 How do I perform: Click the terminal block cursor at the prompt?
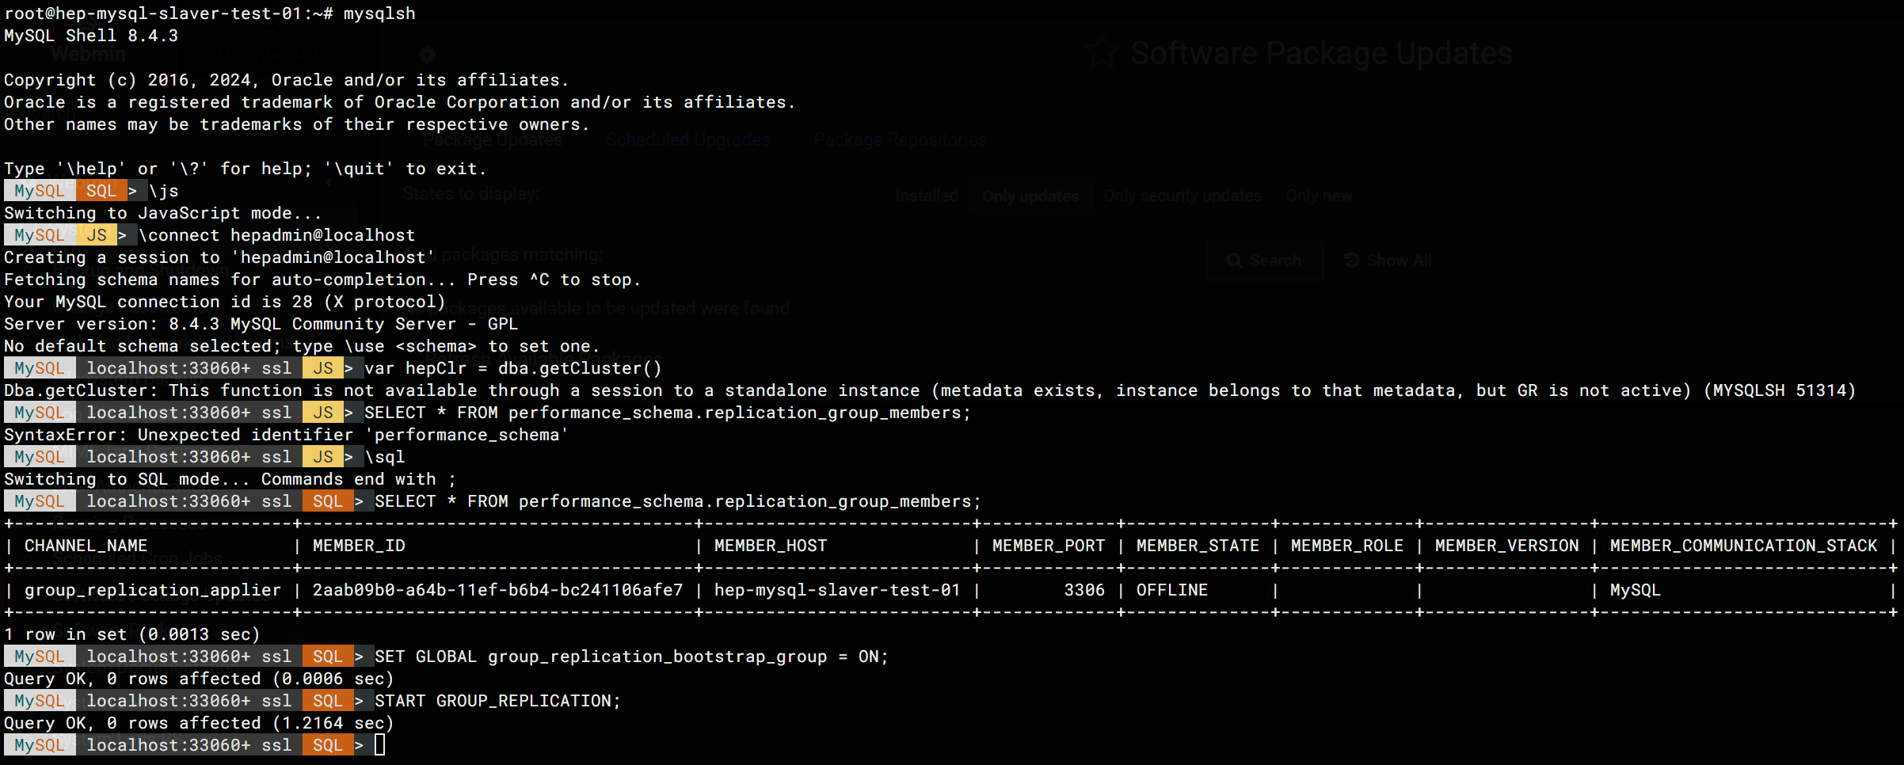(x=380, y=745)
